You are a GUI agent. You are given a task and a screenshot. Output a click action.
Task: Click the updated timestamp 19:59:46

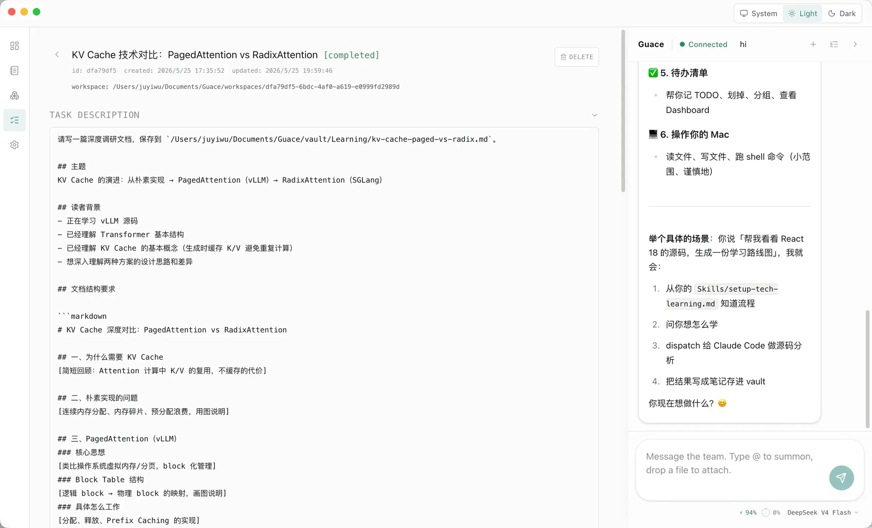(282, 71)
